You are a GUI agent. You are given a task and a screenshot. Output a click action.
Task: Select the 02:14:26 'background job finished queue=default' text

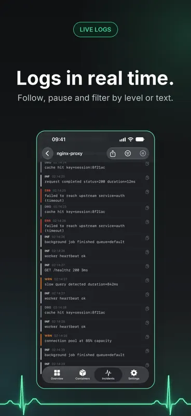tap(85, 242)
